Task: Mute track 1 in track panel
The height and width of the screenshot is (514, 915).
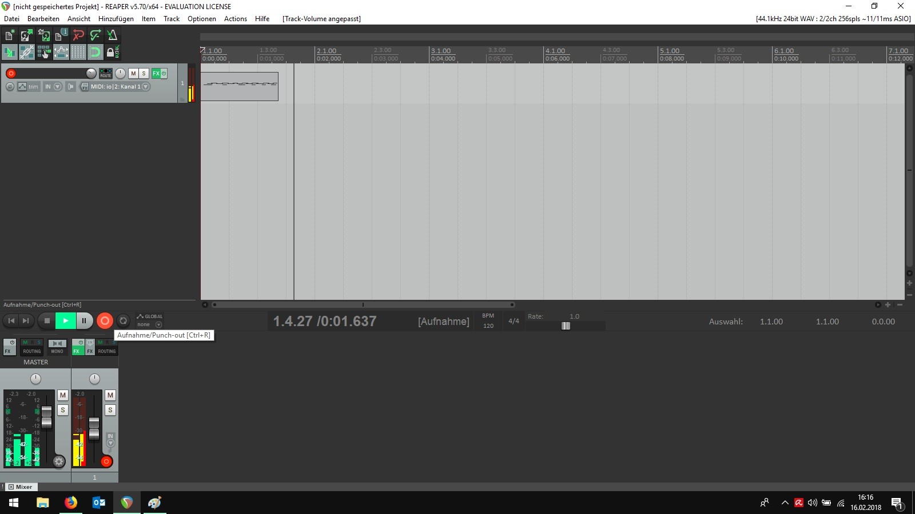Action: (x=133, y=73)
